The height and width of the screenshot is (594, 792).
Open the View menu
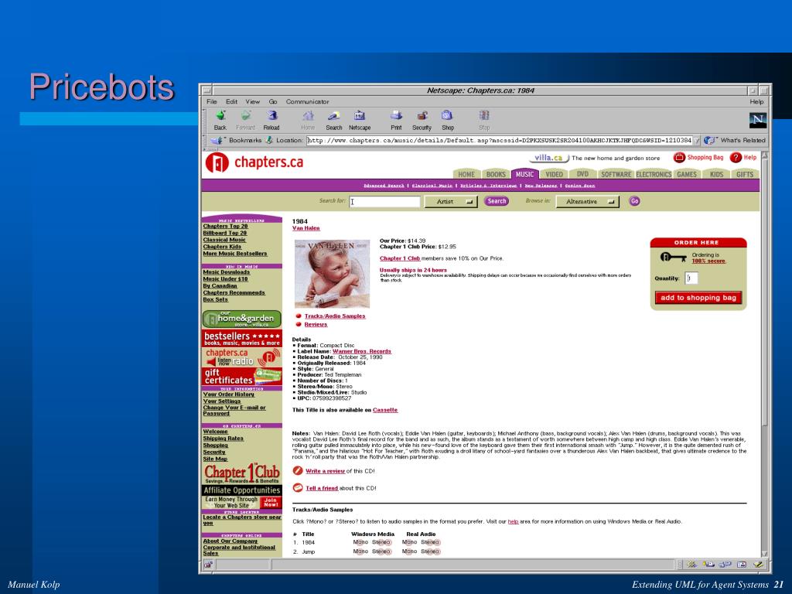point(253,101)
